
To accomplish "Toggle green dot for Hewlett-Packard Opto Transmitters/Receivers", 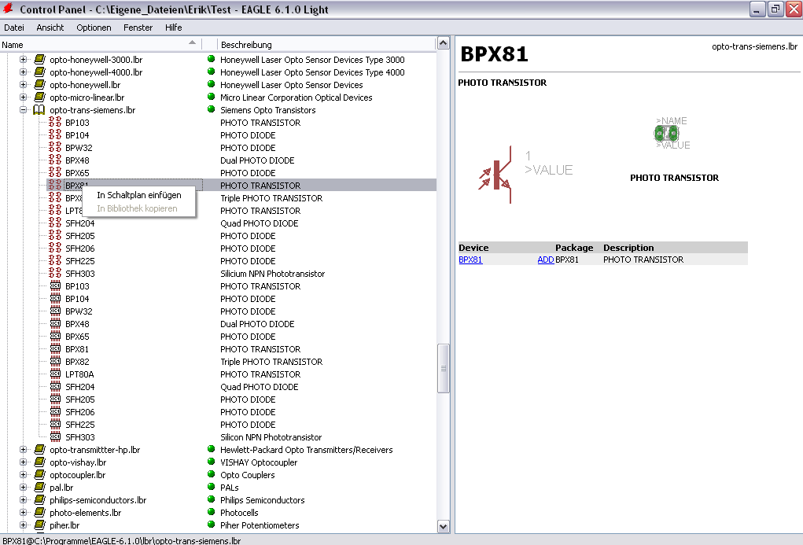I will [211, 449].
